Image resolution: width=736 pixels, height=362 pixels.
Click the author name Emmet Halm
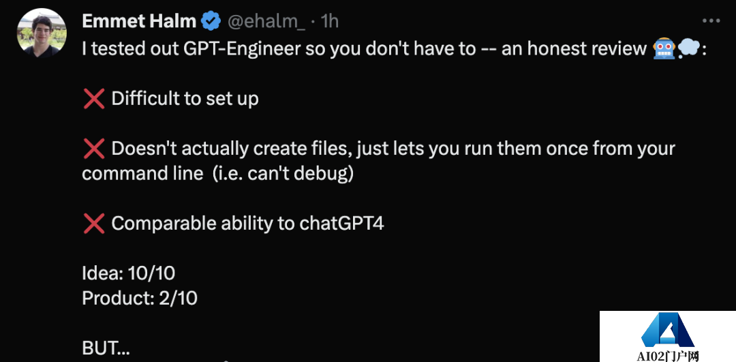139,21
